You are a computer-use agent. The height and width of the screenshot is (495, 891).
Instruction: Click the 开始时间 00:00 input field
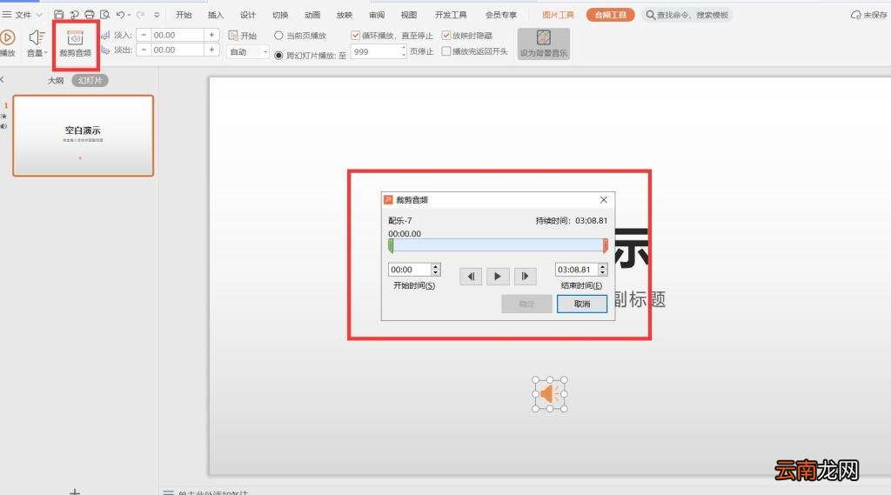coord(409,270)
